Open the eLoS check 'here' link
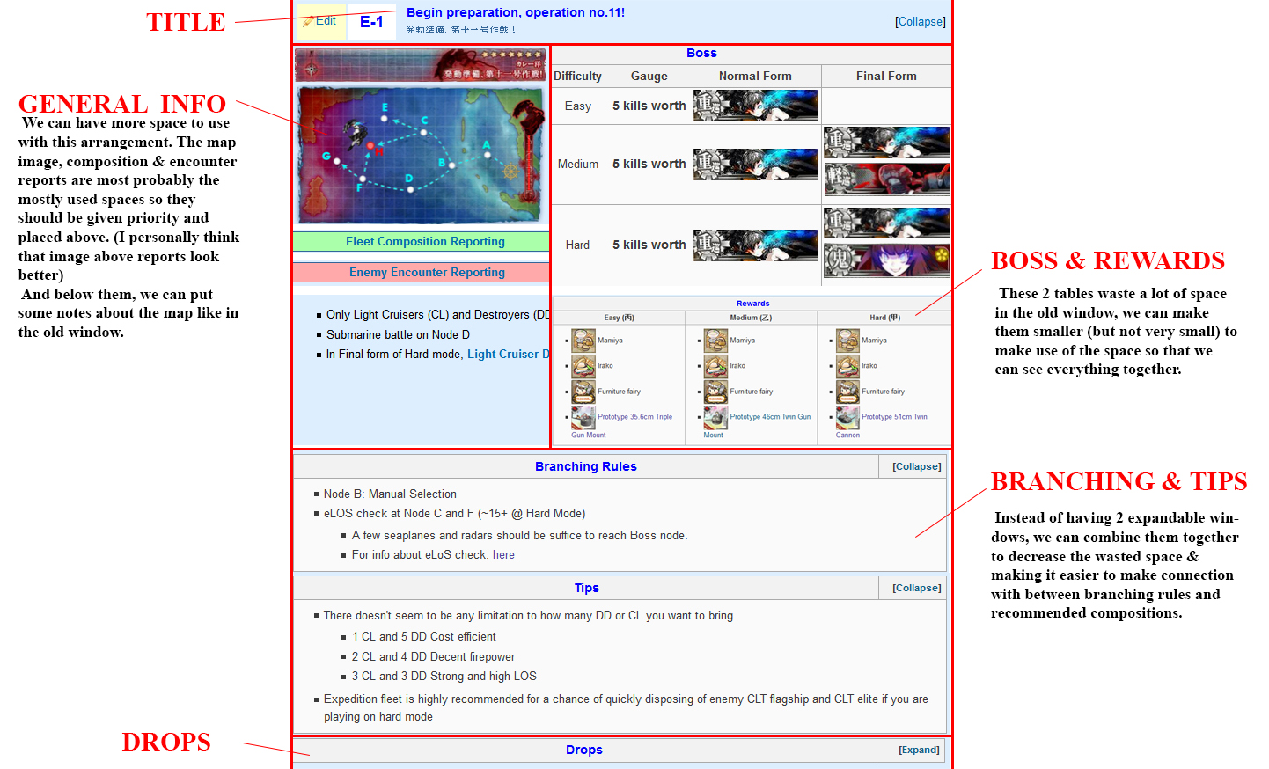The height and width of the screenshot is (769, 1269). click(x=503, y=555)
